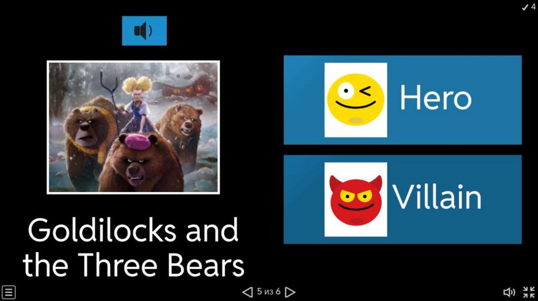Click the bear wearing the purple hat

pyautogui.click(x=139, y=161)
